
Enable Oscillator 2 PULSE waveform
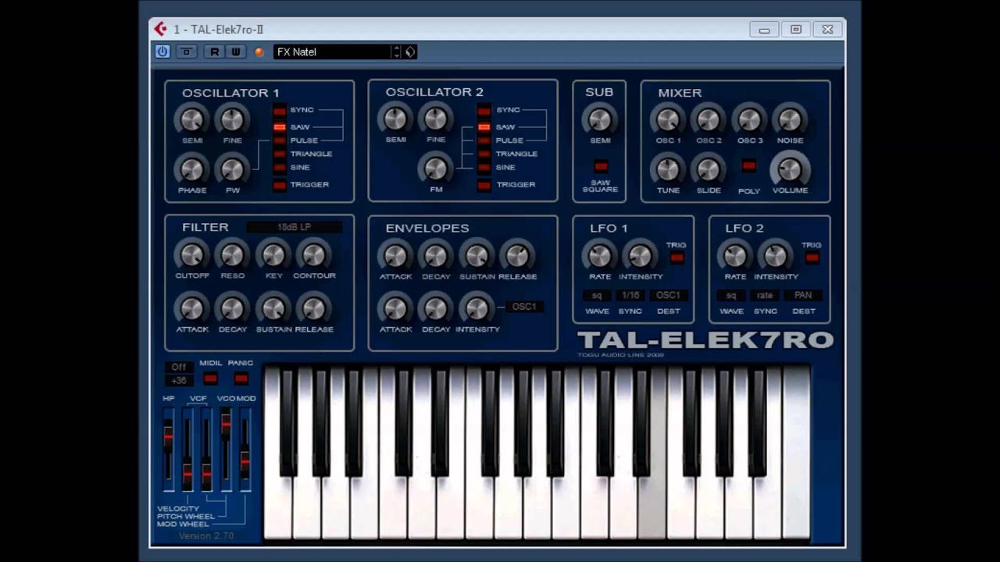click(484, 140)
